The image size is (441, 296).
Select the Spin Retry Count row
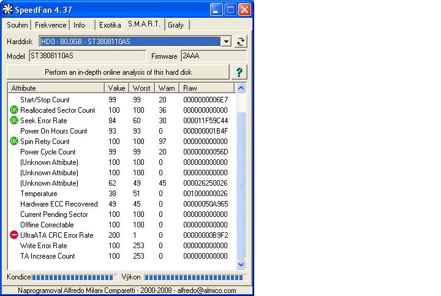(122, 141)
